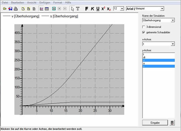Open the calculator icon next to Eingabe
Screen dimensions: 181x131
(172, 122)
